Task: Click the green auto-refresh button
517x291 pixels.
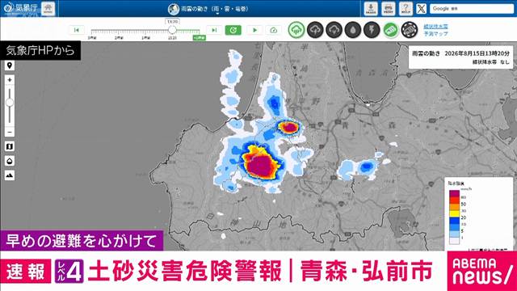Action: coord(233,30)
